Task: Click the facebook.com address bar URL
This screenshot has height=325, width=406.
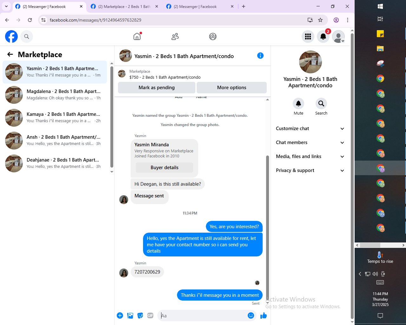Action: (x=95, y=20)
